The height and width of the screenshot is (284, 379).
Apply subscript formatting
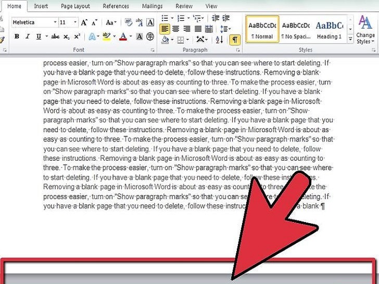point(67,36)
